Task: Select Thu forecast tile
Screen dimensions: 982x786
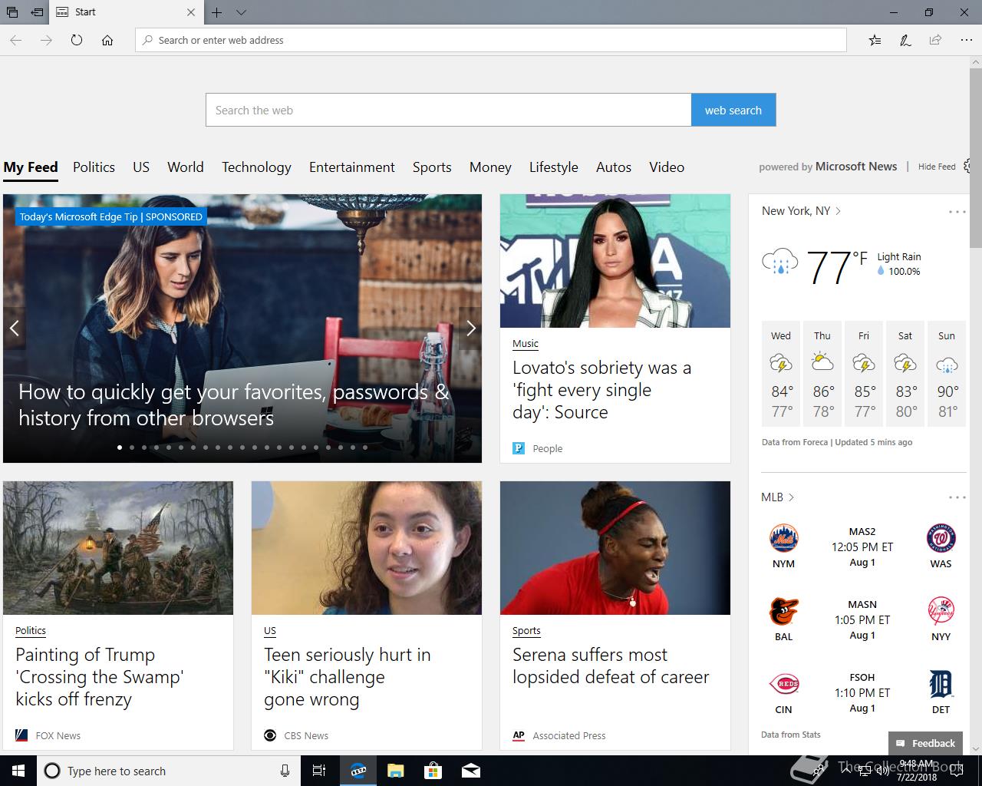Action: pos(822,375)
